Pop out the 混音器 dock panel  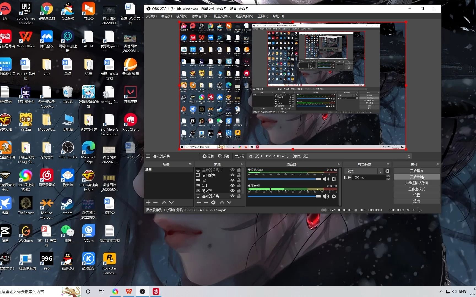(x=339, y=164)
